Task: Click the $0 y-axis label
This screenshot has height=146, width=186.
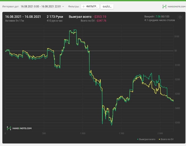Action: [x=176, y=51]
